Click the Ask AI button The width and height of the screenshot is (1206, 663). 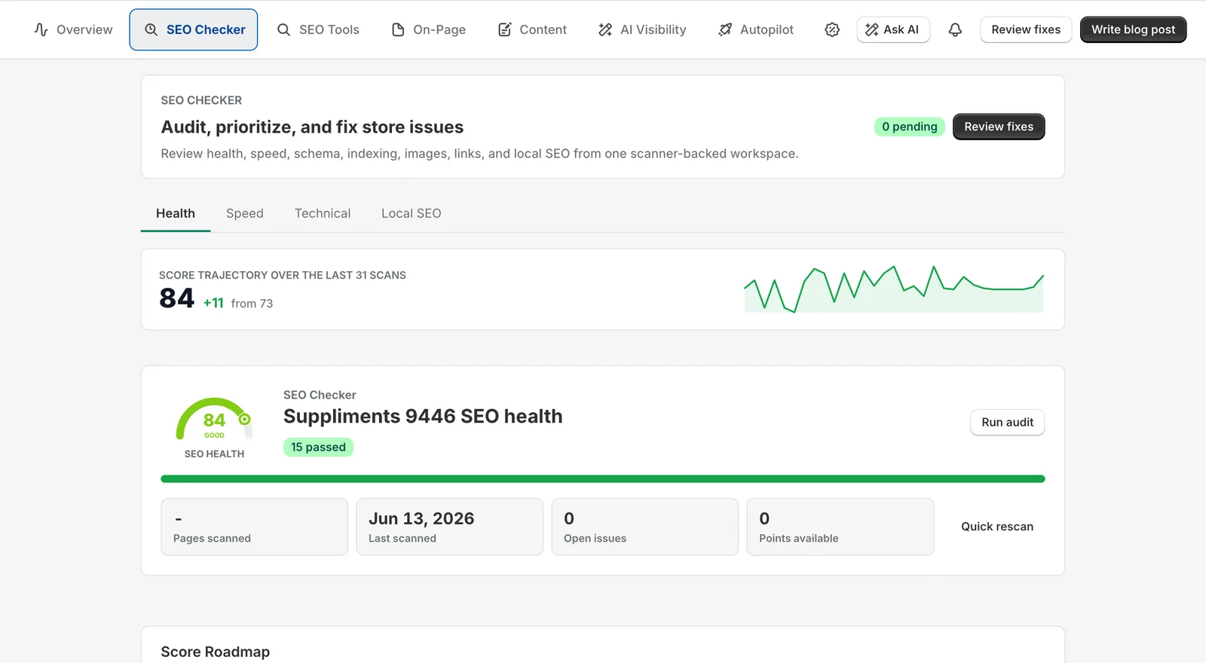pyautogui.click(x=893, y=29)
